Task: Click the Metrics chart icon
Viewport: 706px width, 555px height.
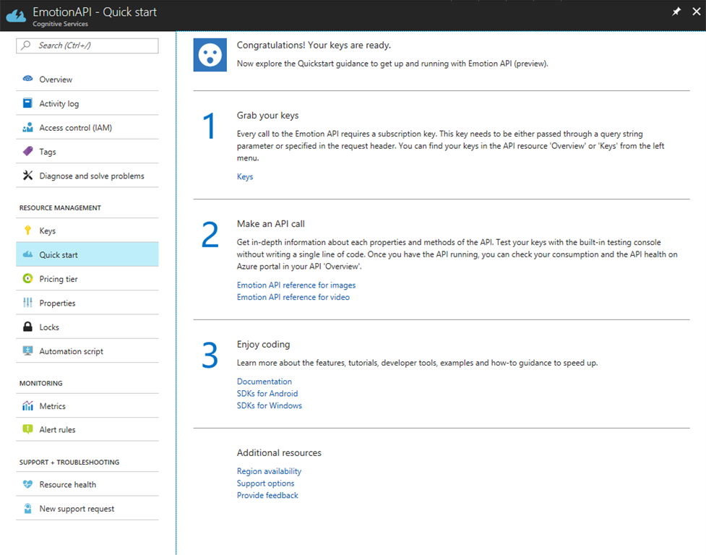Action: [x=27, y=406]
